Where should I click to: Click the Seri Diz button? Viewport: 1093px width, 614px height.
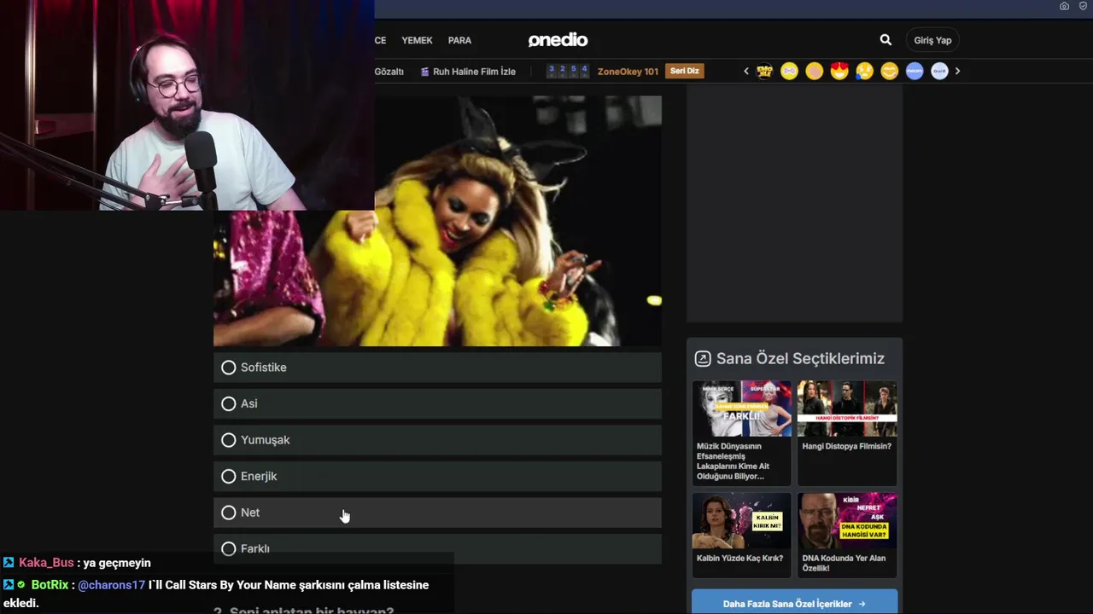[x=685, y=71]
